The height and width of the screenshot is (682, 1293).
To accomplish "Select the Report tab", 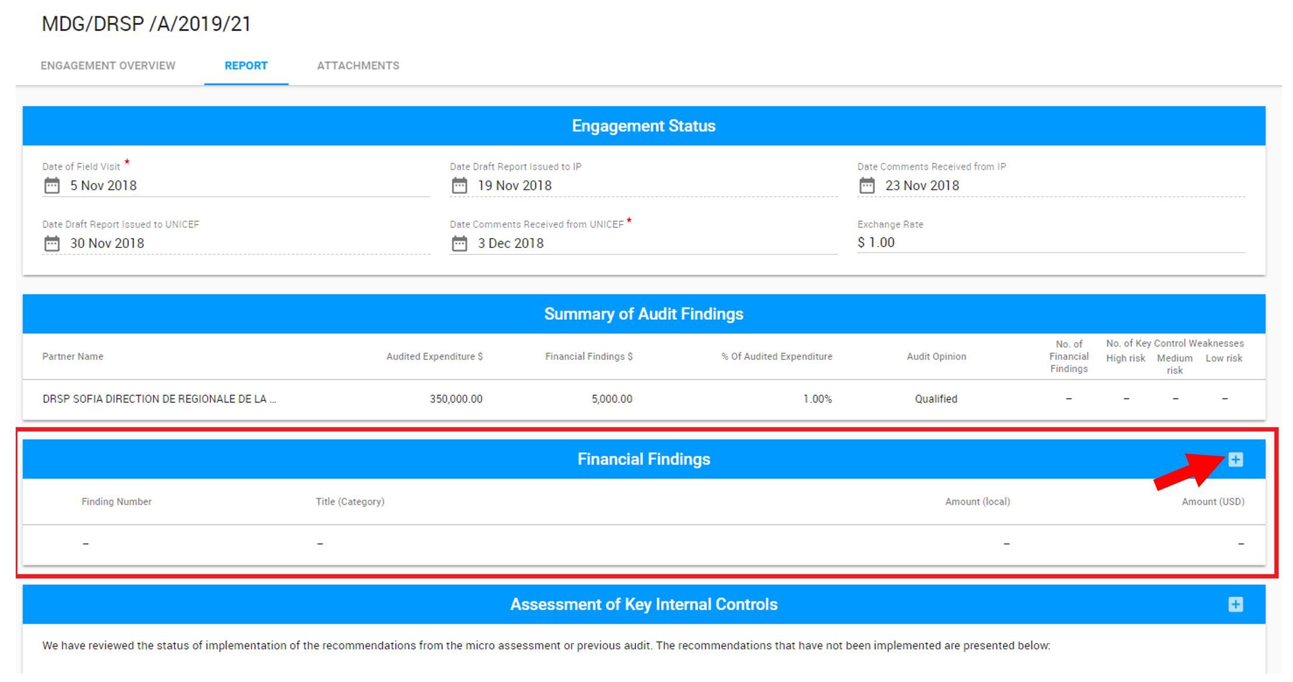I will point(245,65).
